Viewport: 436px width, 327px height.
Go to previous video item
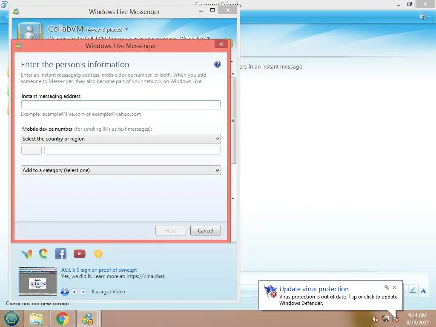point(74,292)
